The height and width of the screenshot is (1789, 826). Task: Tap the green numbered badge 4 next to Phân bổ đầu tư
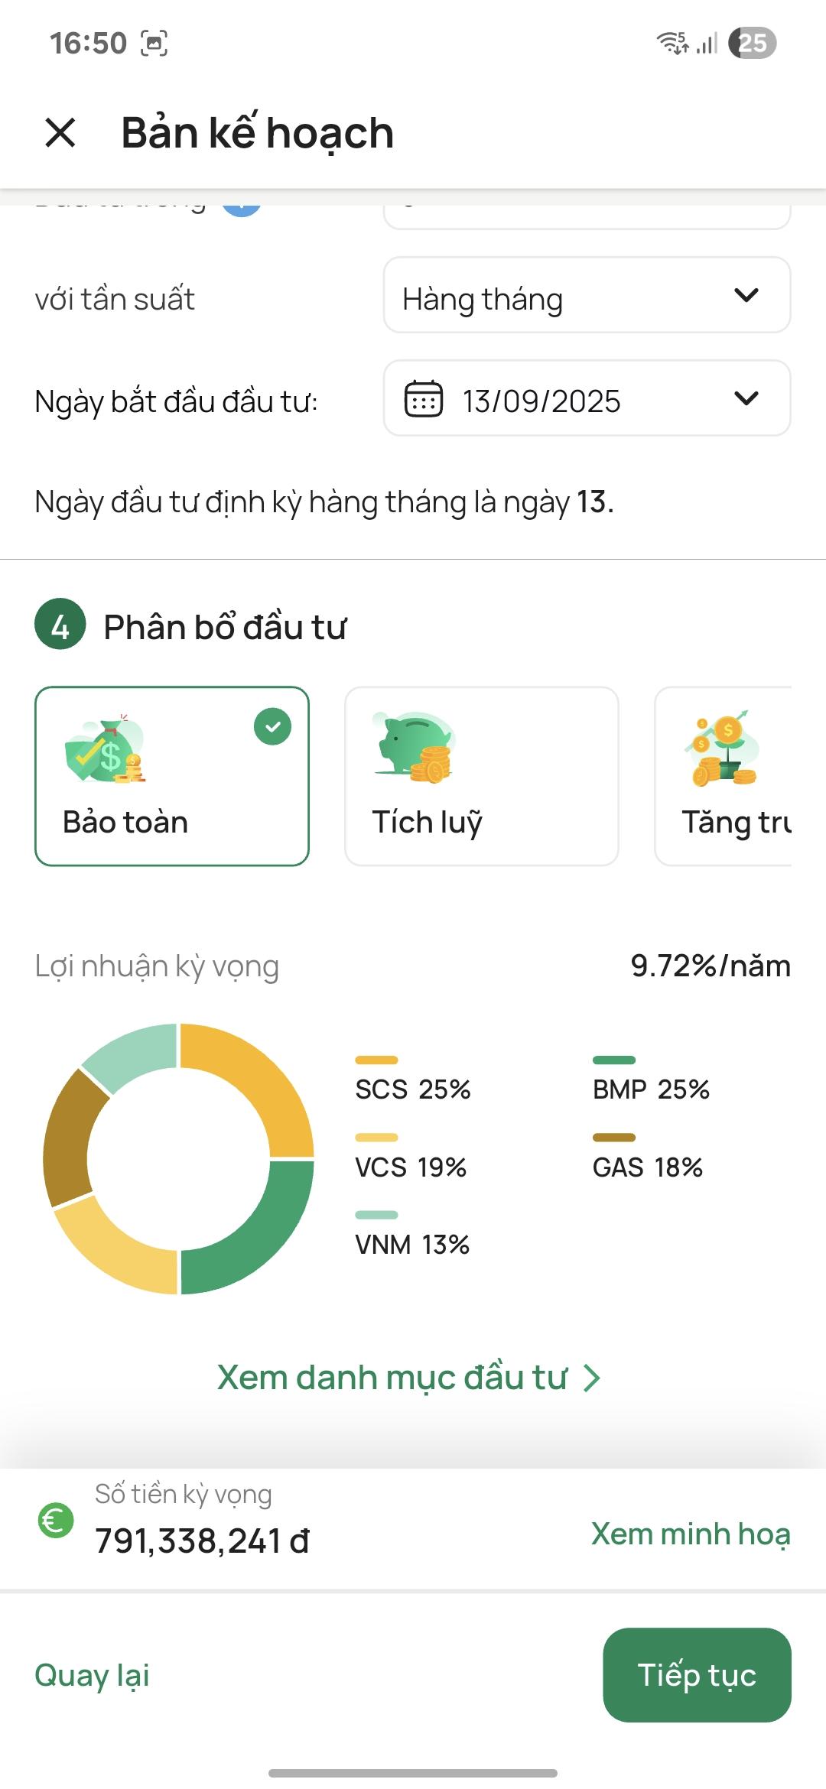point(61,626)
